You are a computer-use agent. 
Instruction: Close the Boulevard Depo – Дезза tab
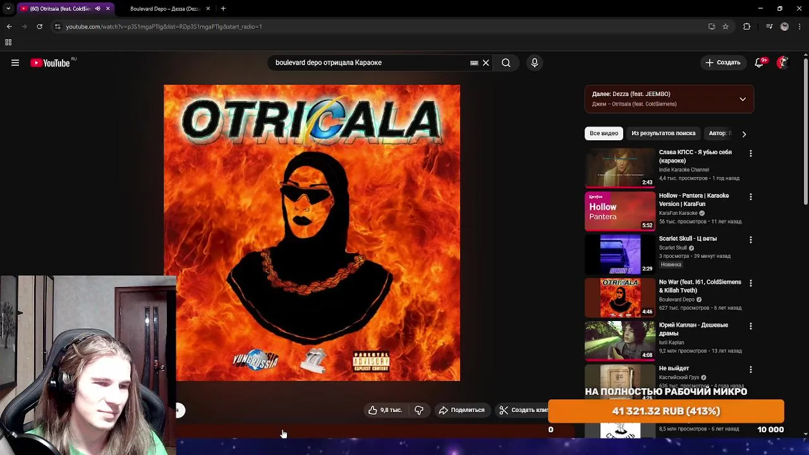coord(208,9)
